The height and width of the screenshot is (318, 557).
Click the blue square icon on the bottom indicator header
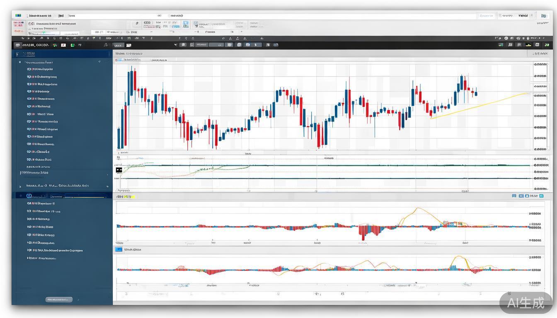(119, 250)
